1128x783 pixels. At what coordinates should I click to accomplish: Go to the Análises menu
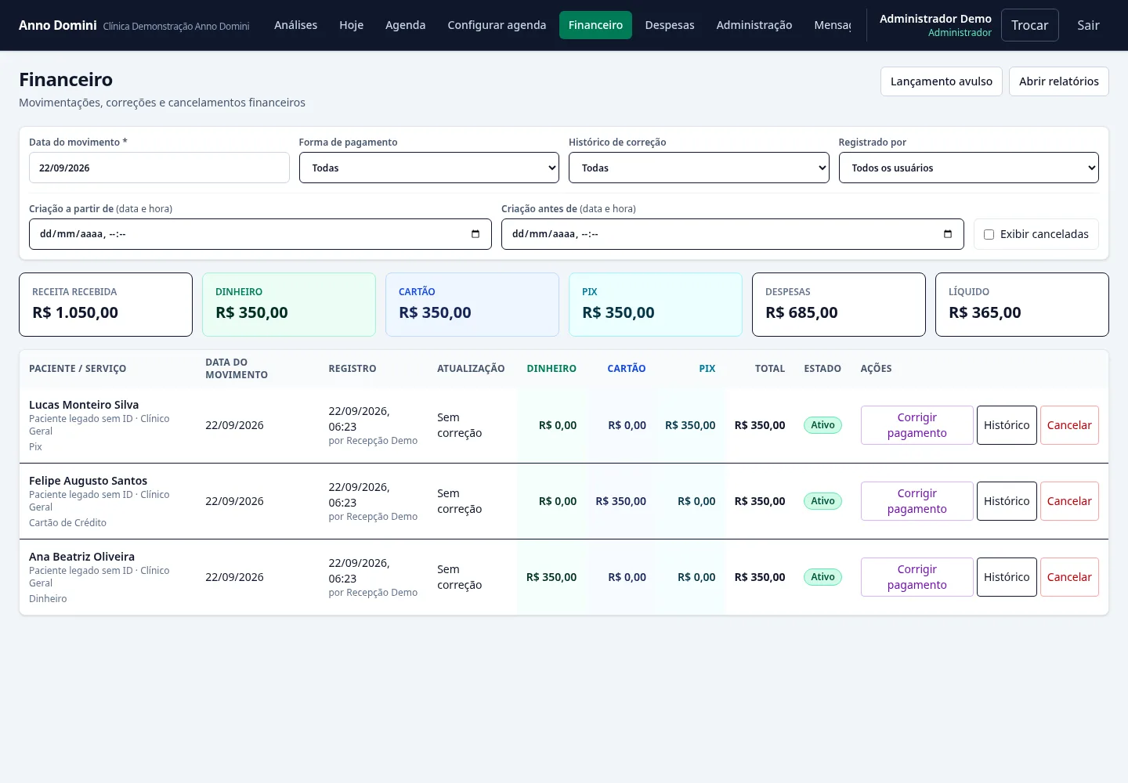pos(296,25)
